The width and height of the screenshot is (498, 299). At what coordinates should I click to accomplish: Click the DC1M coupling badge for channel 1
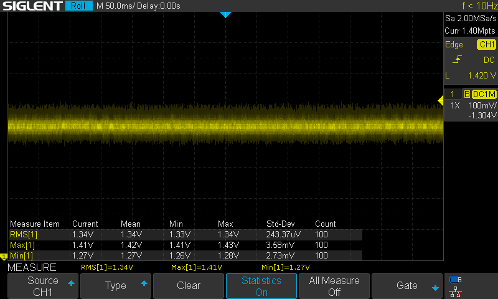[x=484, y=94]
